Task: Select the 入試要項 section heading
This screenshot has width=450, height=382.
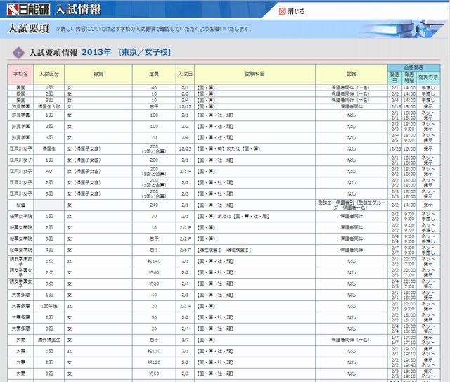Action: (x=28, y=29)
